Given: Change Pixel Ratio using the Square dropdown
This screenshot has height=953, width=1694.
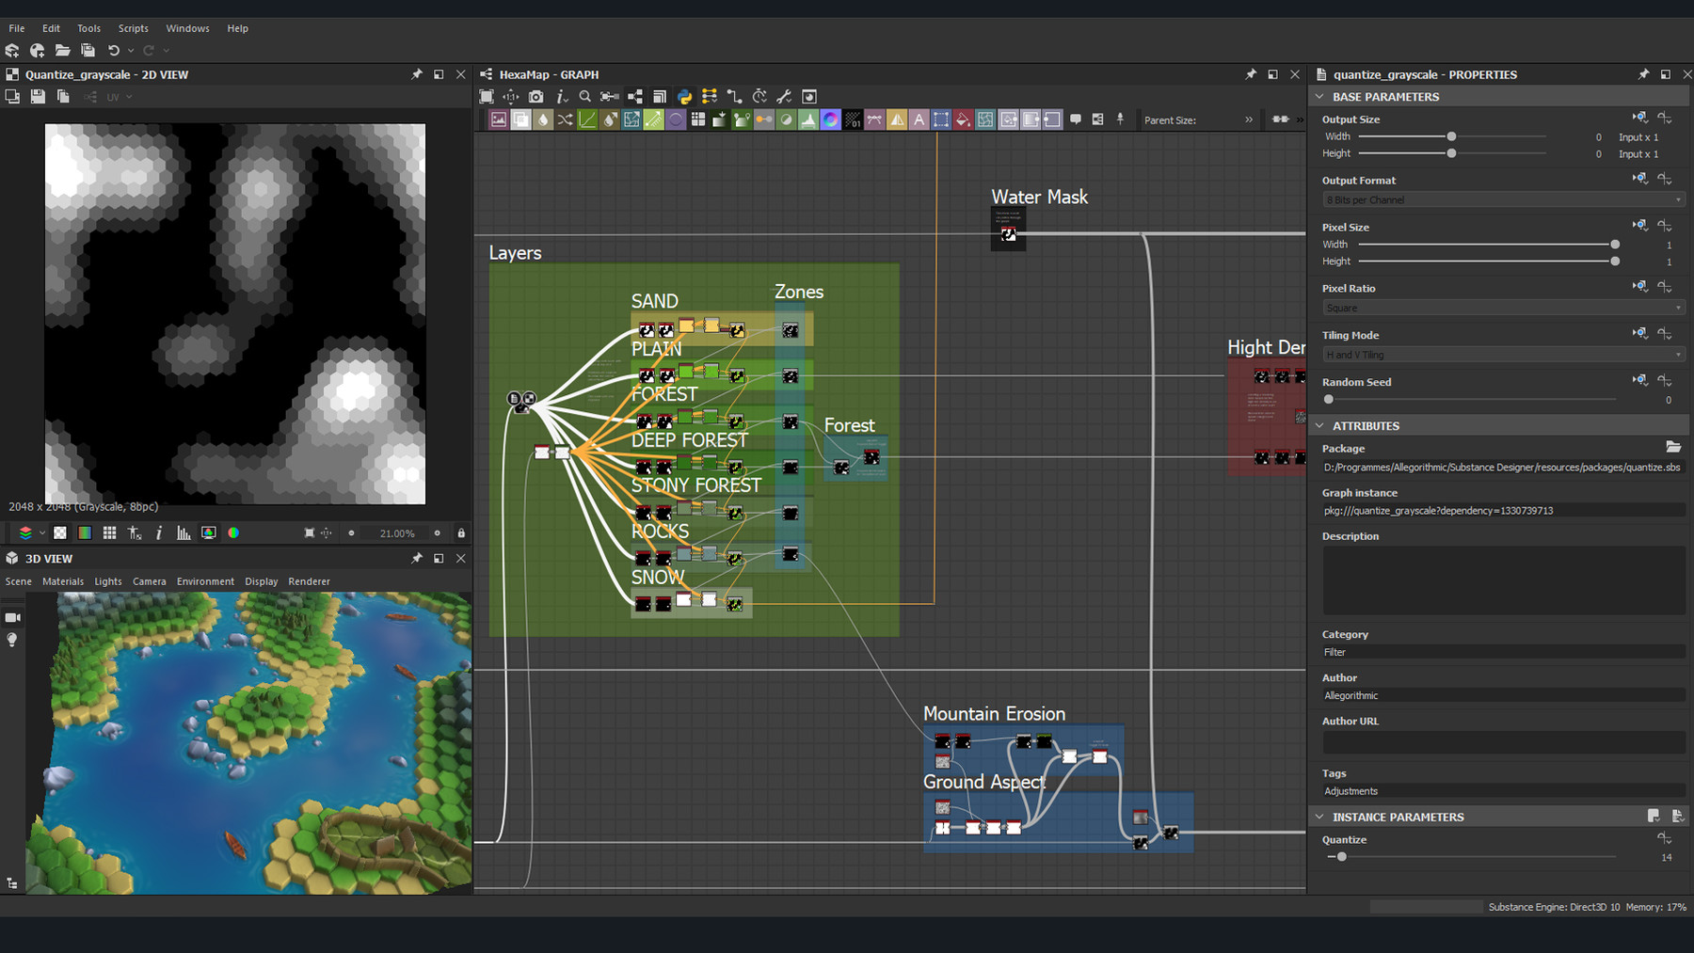Looking at the screenshot, I should (1501, 308).
